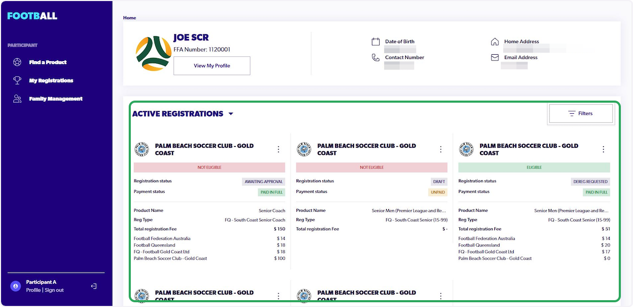Screen dimensions: 633x307
Task: Click the UNPAID payment badge
Action: tap(438, 192)
